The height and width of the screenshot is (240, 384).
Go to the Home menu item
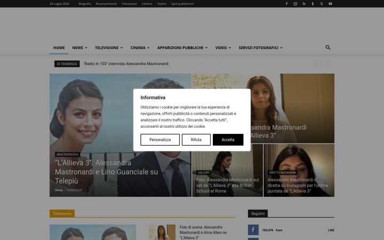(59, 48)
